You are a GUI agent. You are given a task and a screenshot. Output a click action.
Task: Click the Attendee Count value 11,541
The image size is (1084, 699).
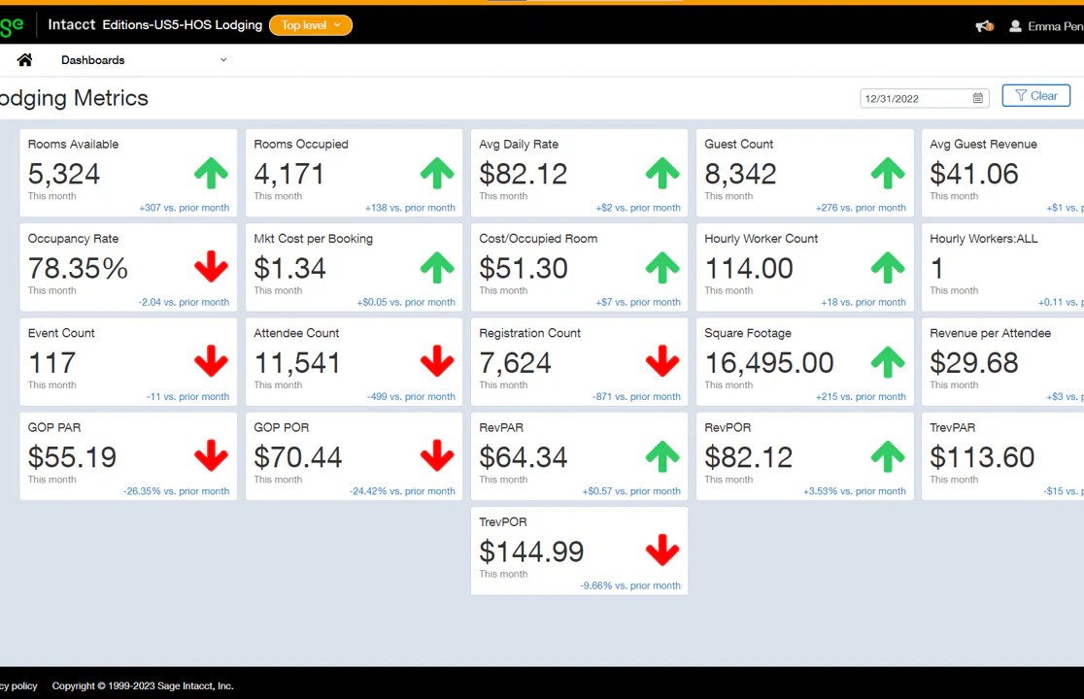297,363
